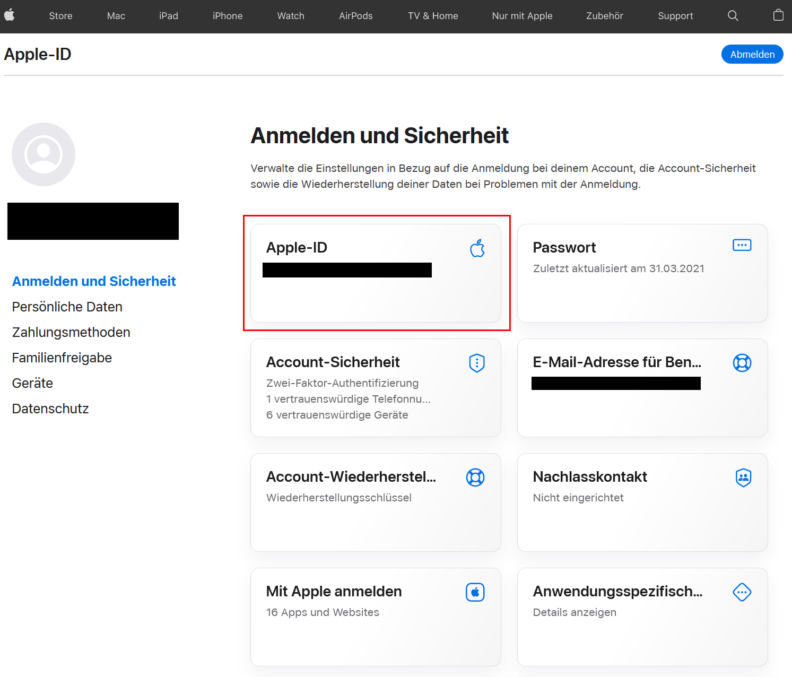
Task: Select Watch in the navigation bar
Action: (x=290, y=15)
